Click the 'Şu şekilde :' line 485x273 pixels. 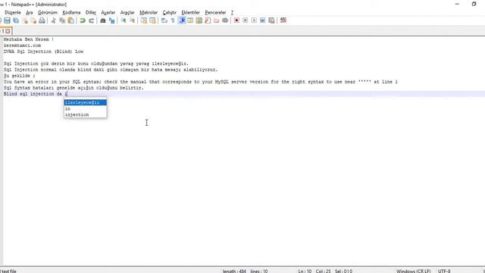pos(19,76)
